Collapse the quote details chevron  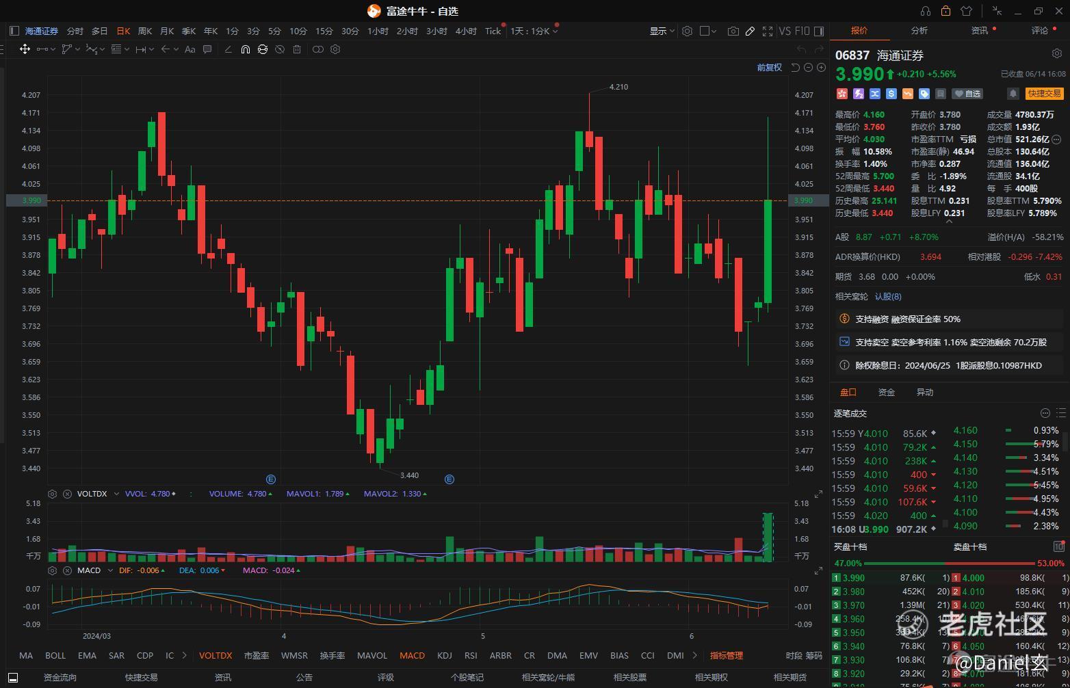click(949, 222)
